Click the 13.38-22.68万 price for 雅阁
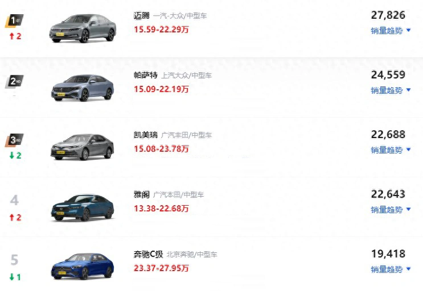This screenshot has height=291, width=423. click(x=161, y=209)
